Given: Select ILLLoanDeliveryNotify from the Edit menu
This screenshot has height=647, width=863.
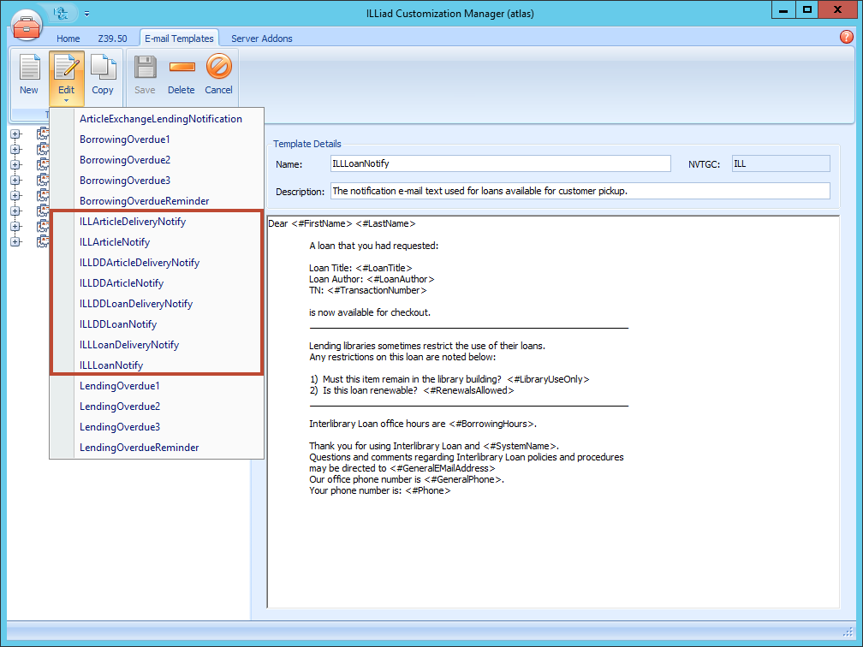Looking at the screenshot, I should [129, 345].
